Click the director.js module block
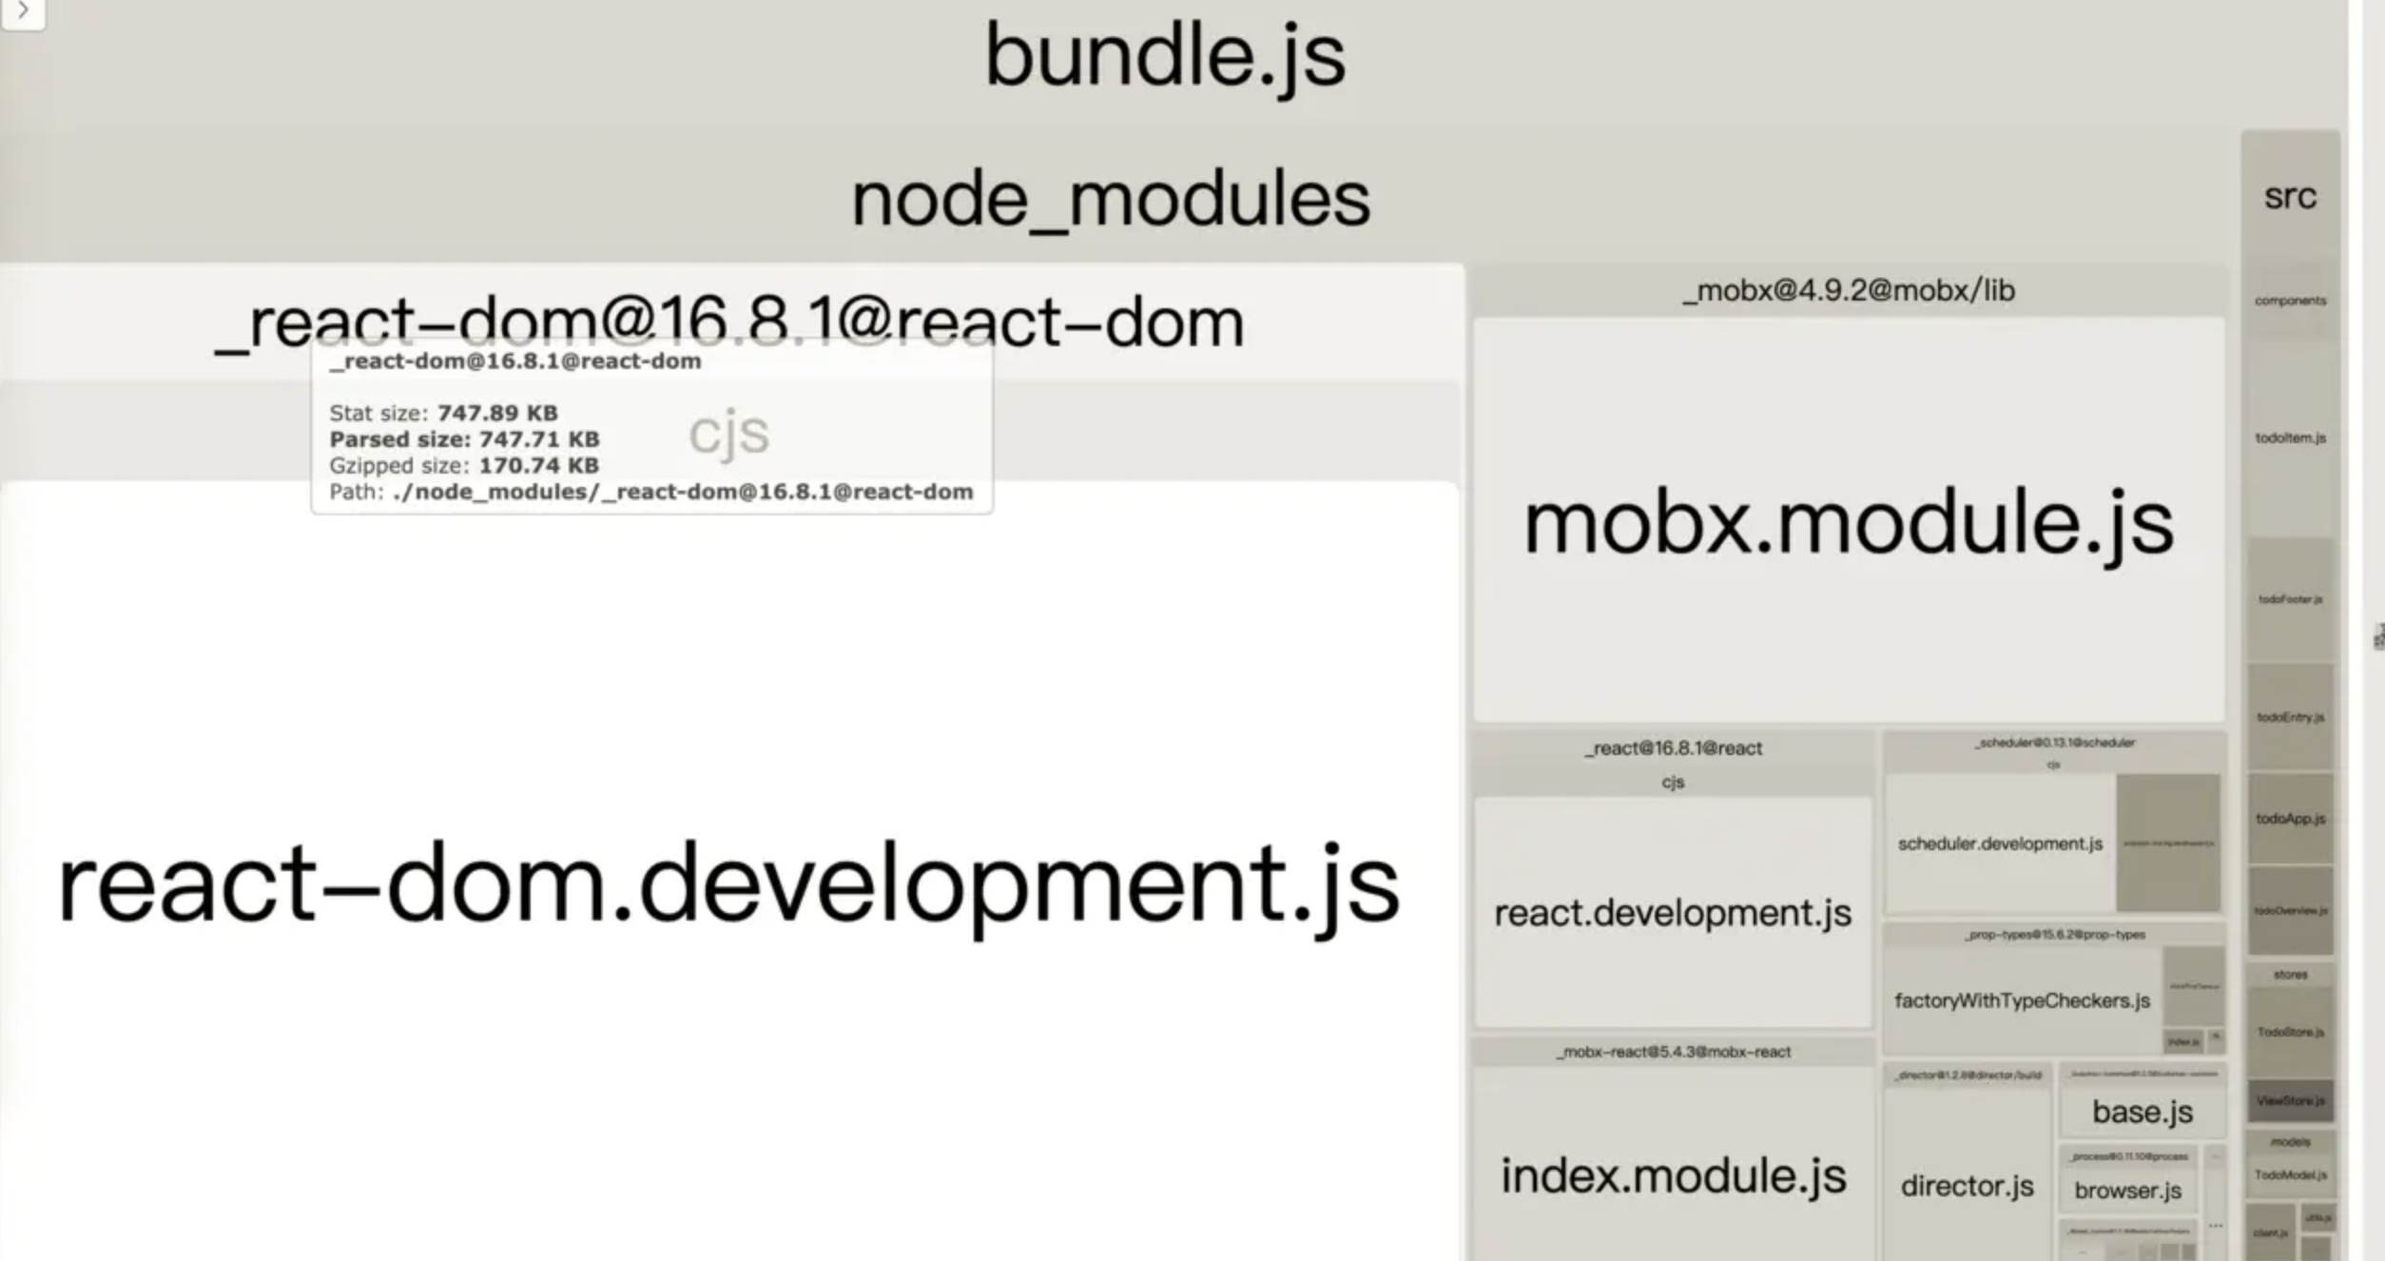Screen dimensions: 2385x1261 point(1967,1186)
